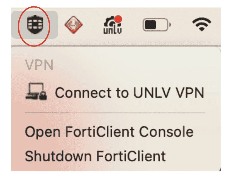Select Shutdown FortiClient
The height and width of the screenshot is (180, 229).
click(x=95, y=156)
